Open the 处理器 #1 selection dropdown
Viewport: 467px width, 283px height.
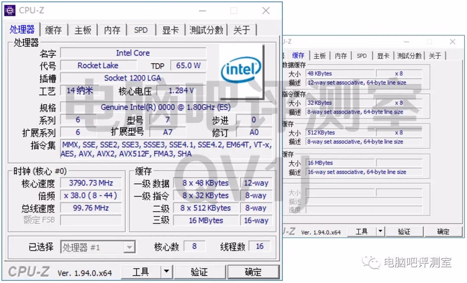(x=129, y=247)
